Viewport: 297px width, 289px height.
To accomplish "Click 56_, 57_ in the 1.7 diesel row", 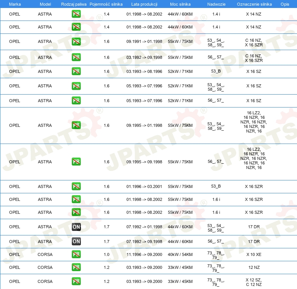I will [x=216, y=241].
